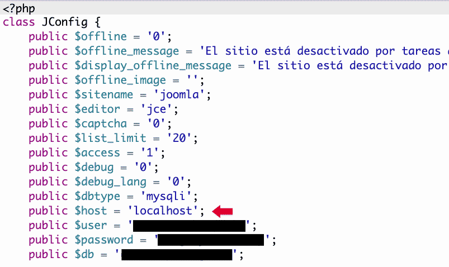
Task: Click the $offline_message variable name
Action: [x=127, y=51]
